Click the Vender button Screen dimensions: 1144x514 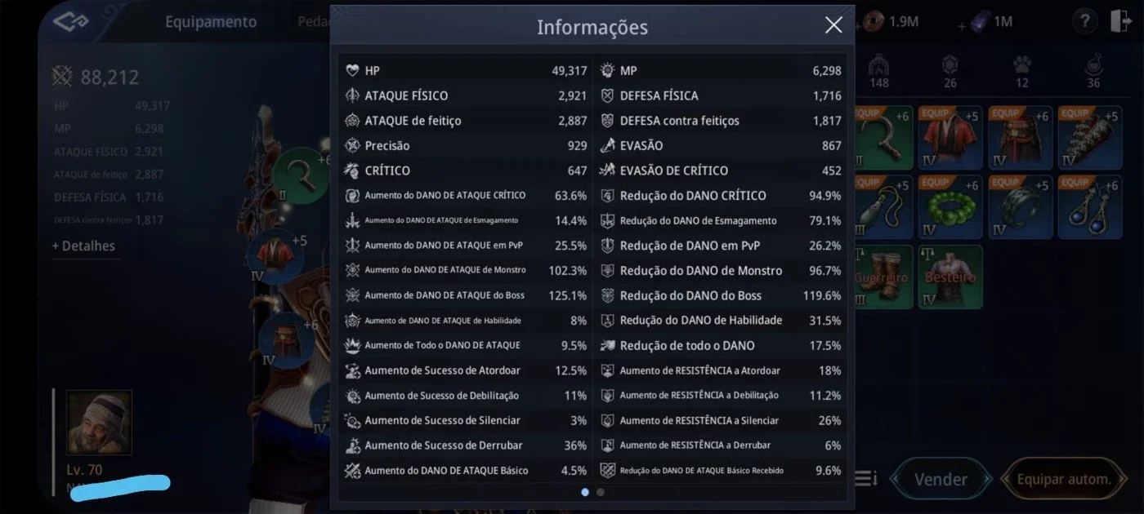(x=941, y=480)
